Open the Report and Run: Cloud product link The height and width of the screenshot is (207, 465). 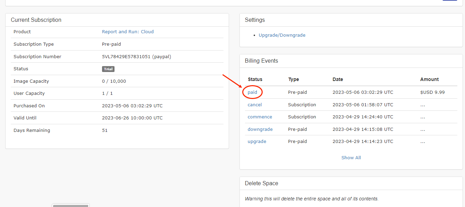coord(128,31)
